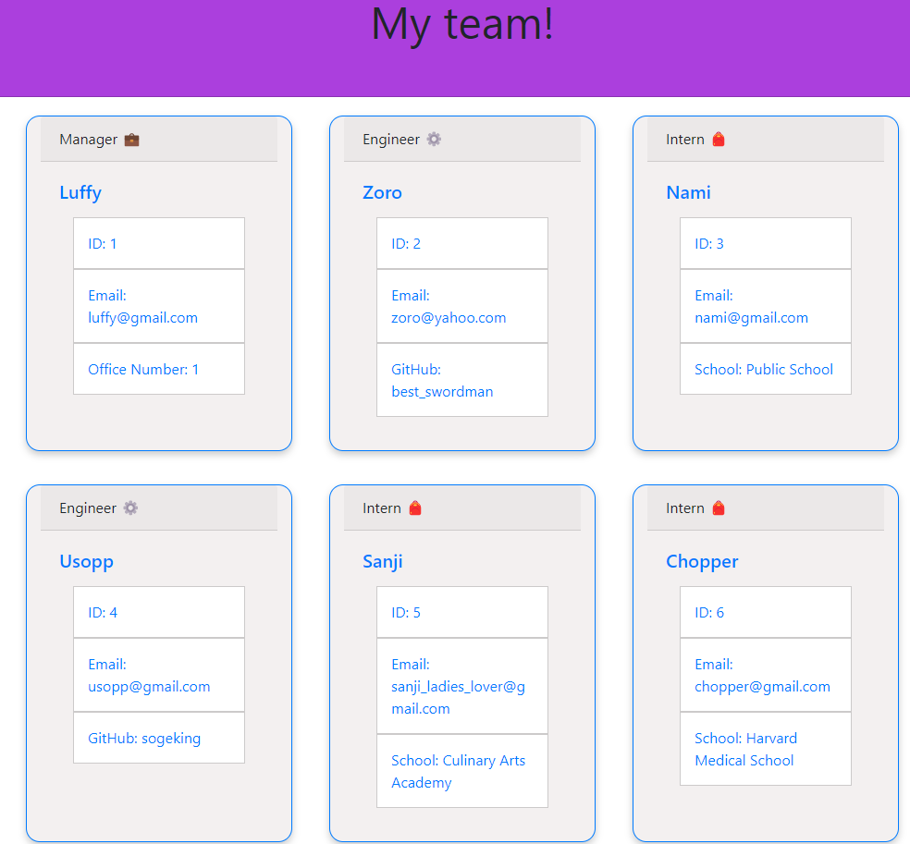The width and height of the screenshot is (910, 844).
Task: Click the School: Public School row
Action: pos(766,369)
